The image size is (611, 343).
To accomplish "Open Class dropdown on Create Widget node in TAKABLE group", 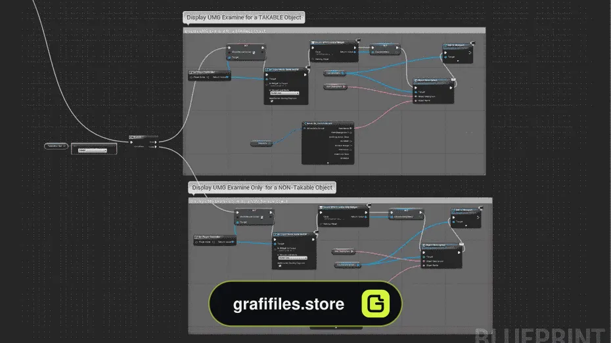I will (x=324, y=54).
